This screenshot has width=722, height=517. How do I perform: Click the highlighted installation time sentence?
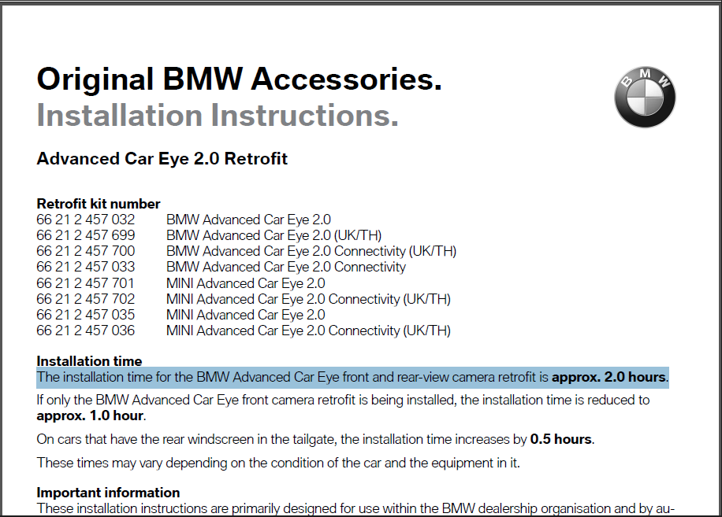[352, 377]
